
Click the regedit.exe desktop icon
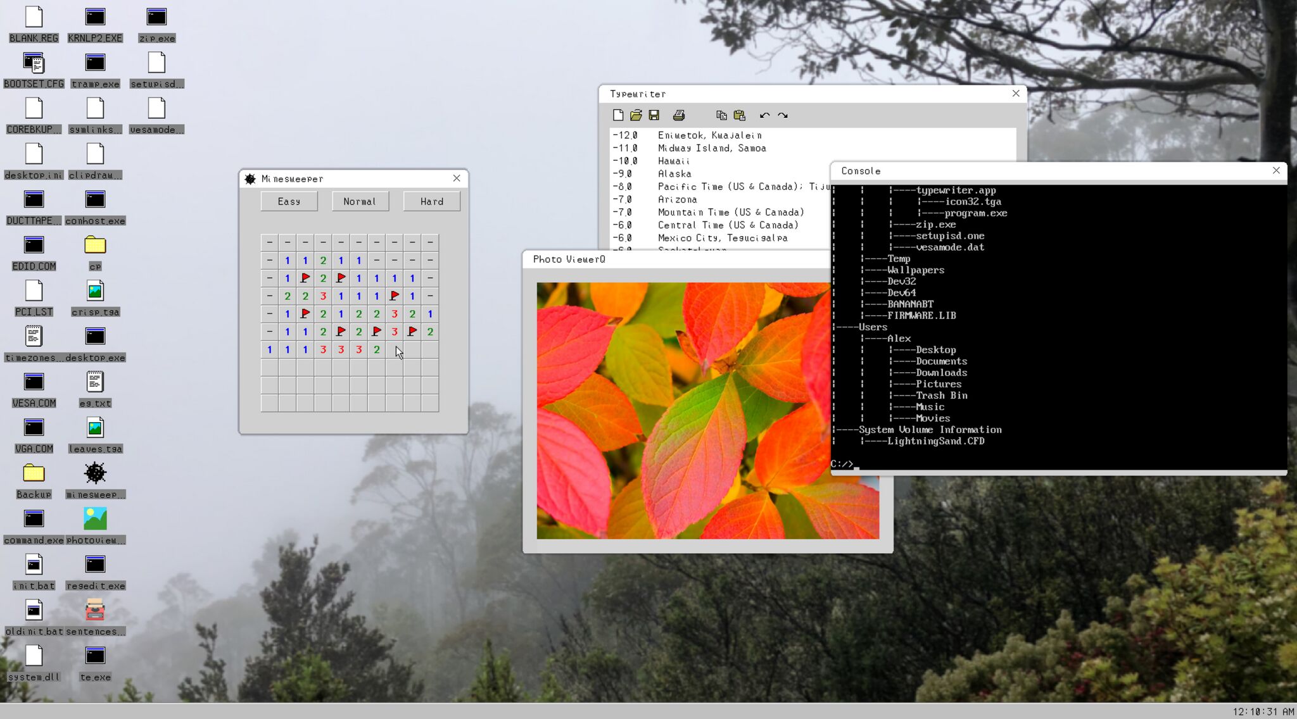pos(95,571)
